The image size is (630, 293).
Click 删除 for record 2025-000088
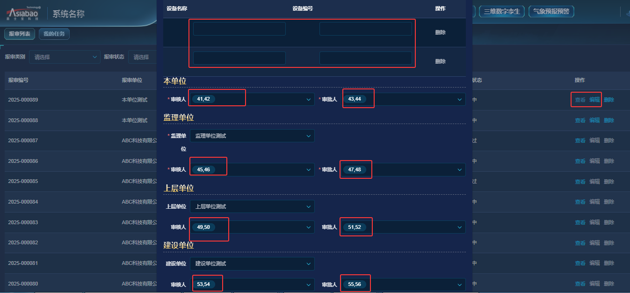point(609,120)
